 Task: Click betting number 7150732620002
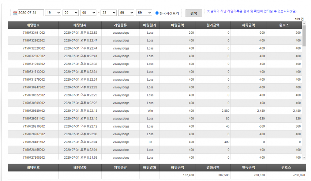[34, 48]
